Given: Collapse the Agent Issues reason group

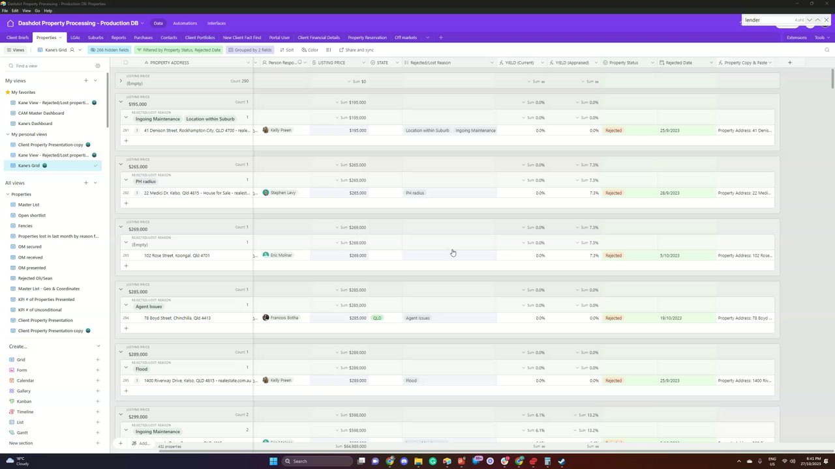Looking at the screenshot, I should click(127, 305).
